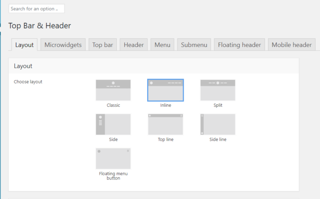320x199 pixels.
Task: Switch to the Menu tab
Action: [162, 45]
